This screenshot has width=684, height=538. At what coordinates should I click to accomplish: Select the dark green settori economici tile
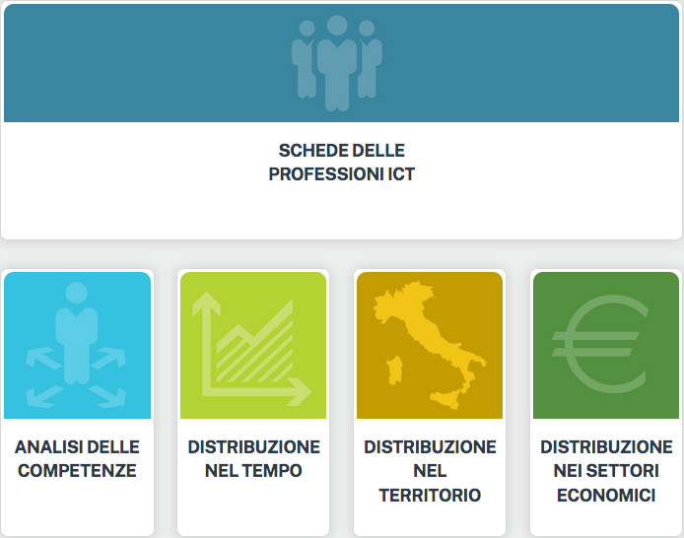tap(606, 345)
